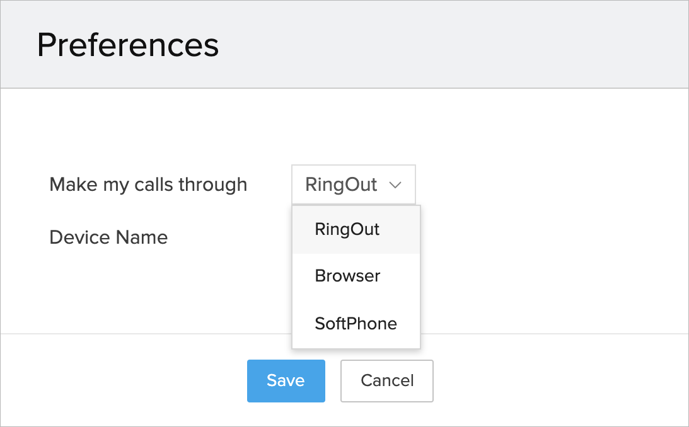Click the selected RingOut text in the combo box
The width and height of the screenshot is (689, 427).
pyautogui.click(x=341, y=185)
